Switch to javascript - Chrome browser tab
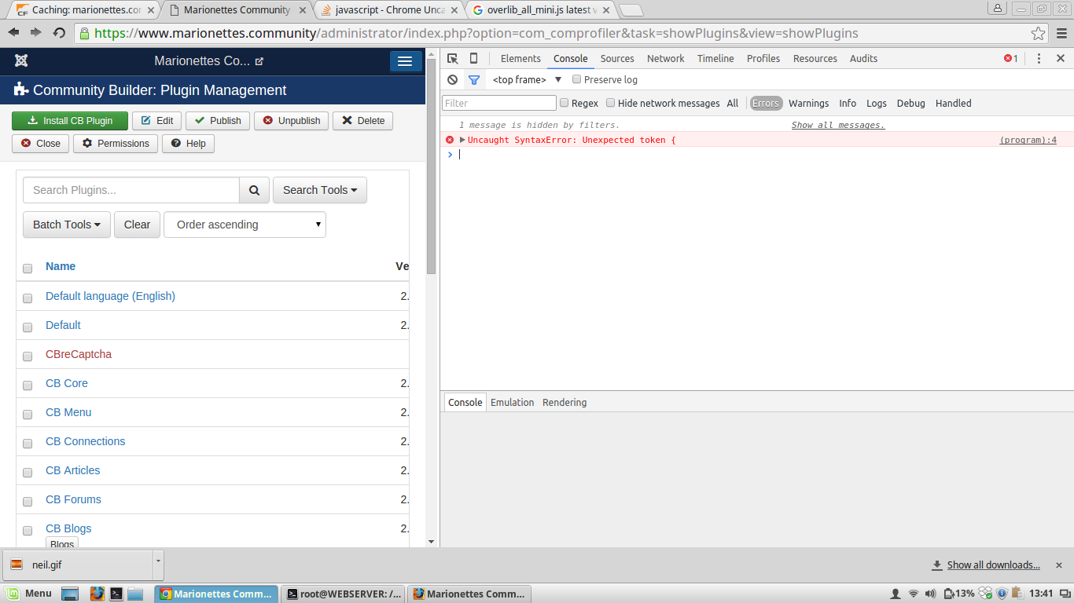This screenshot has width=1074, height=603. pos(390,10)
